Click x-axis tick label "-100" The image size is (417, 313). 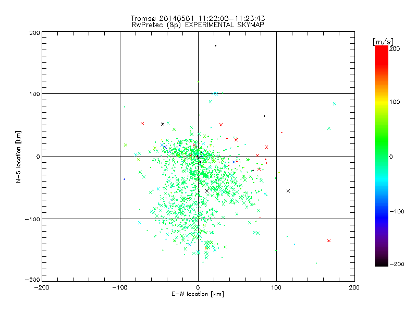120,287
